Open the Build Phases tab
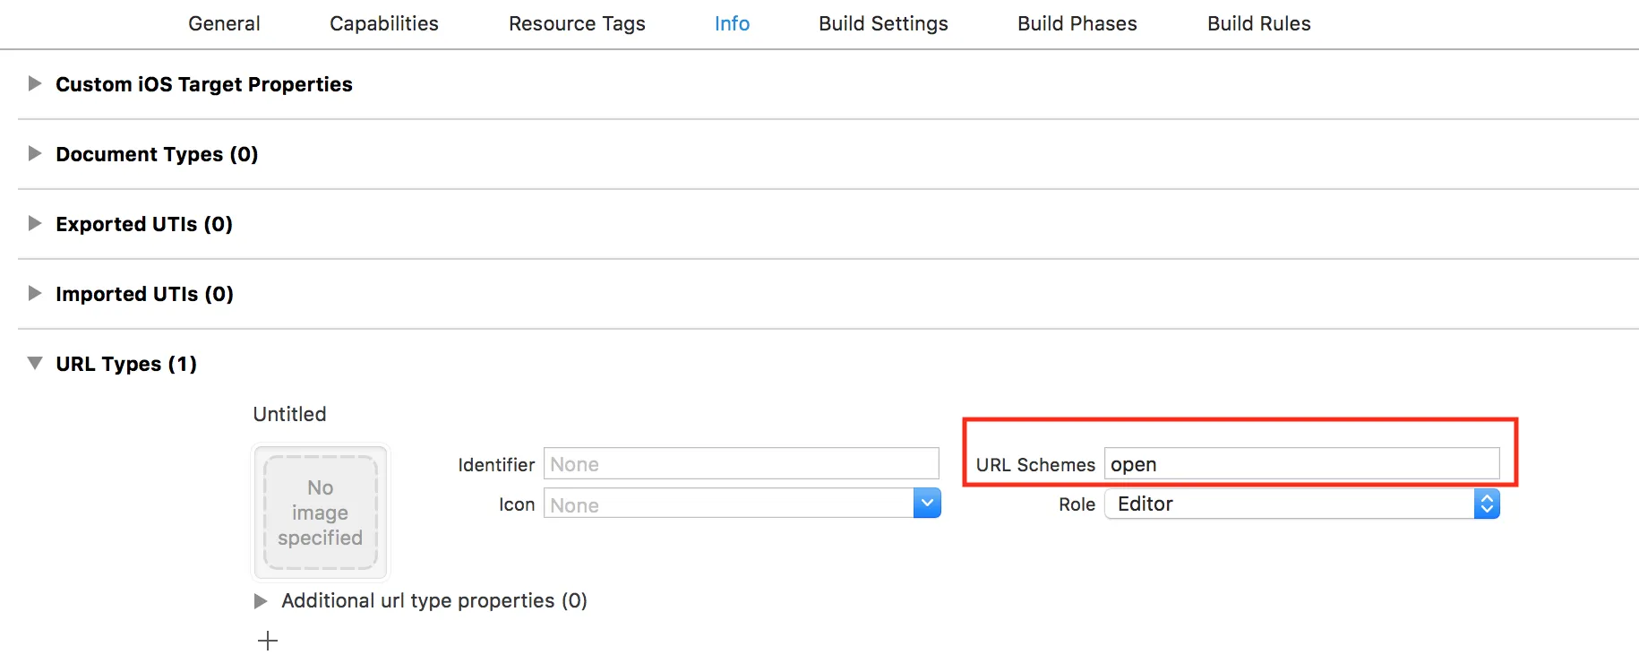This screenshot has height=672, width=1639. pos(1077,23)
